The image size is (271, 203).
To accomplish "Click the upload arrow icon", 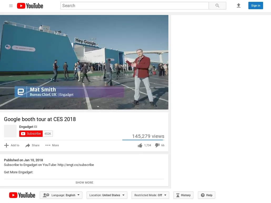I will click(239, 6).
